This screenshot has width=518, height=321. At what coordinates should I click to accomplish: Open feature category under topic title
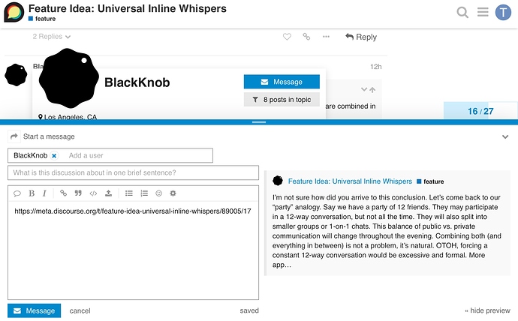[42, 19]
